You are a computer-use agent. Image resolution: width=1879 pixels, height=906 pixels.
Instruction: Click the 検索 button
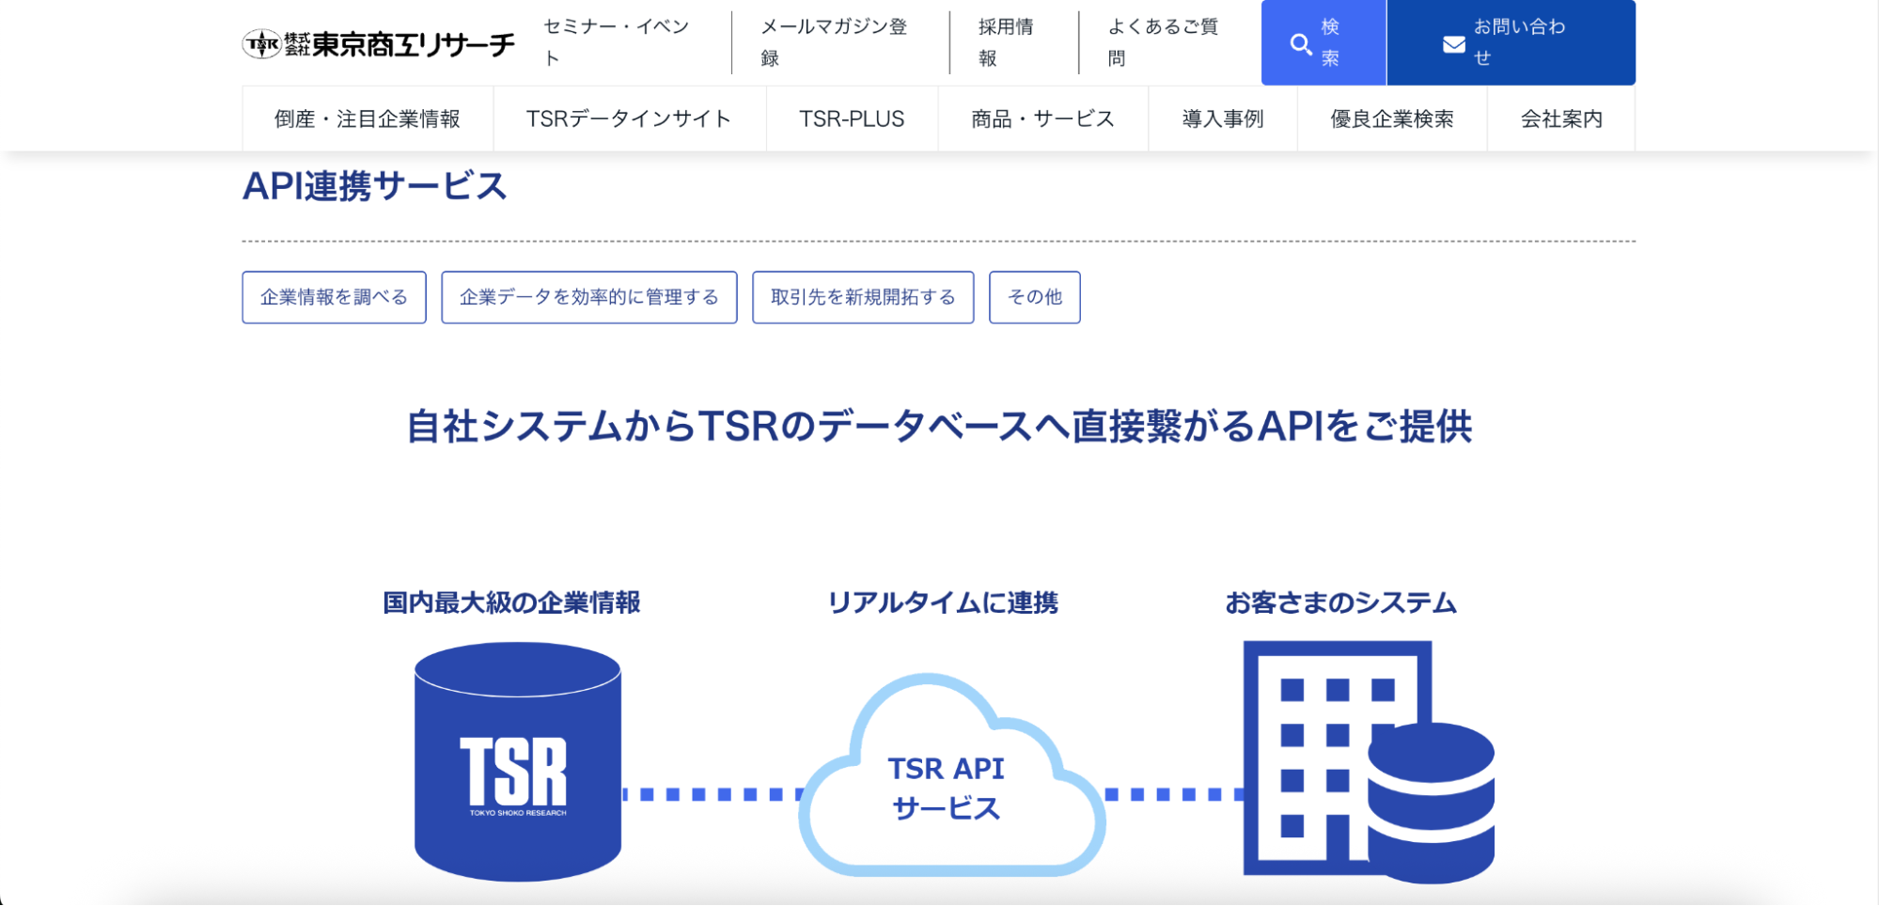[1323, 42]
